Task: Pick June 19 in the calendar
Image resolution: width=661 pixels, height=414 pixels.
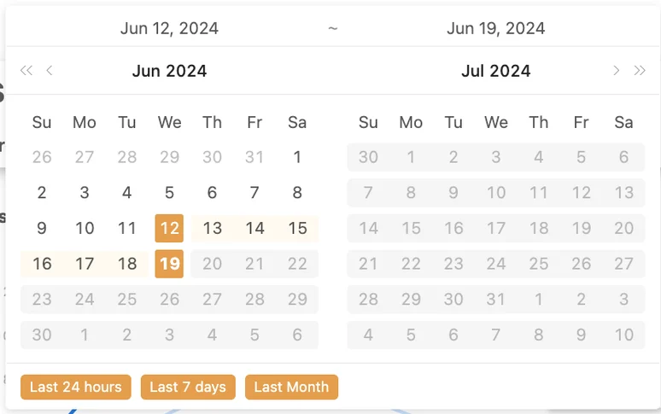Action: (x=169, y=264)
